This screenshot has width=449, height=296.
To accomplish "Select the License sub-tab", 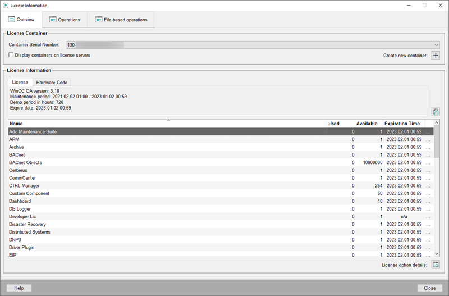I will [x=20, y=82].
